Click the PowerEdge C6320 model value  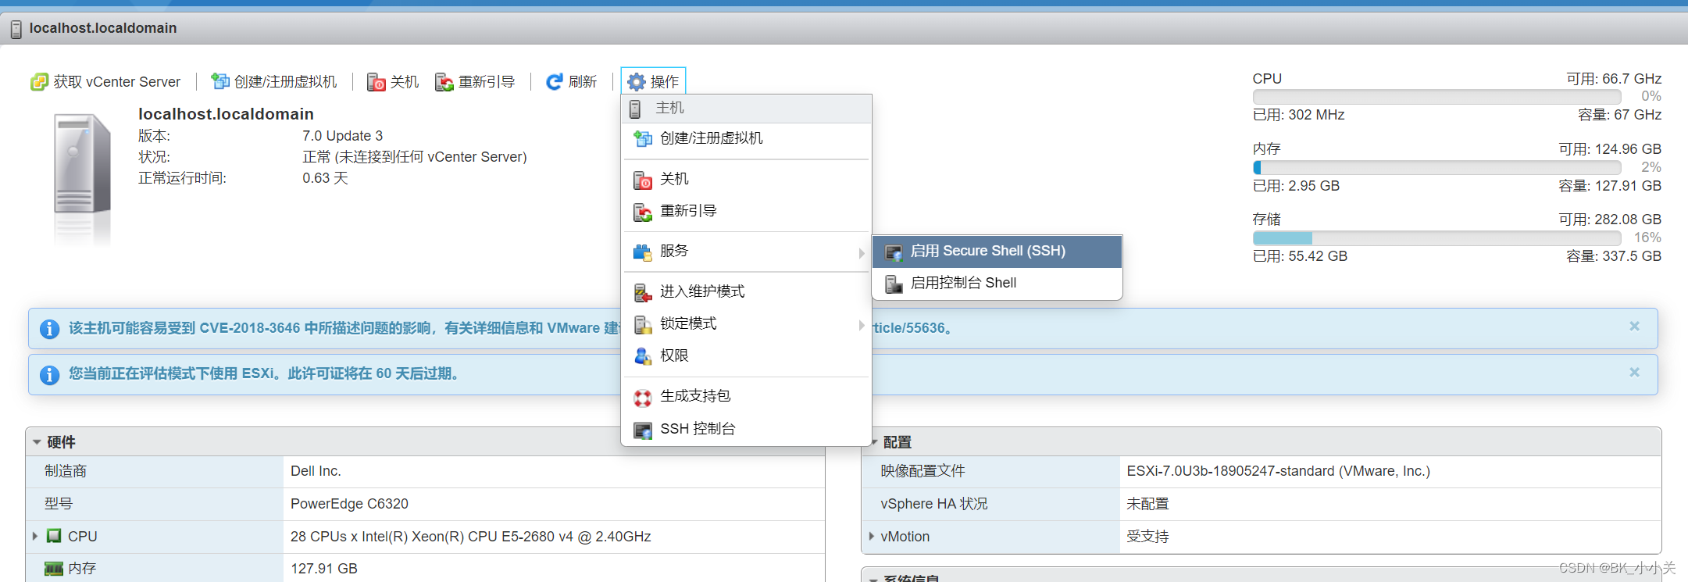pos(349,504)
